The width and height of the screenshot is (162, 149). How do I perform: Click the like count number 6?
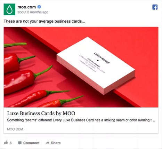[x=10, y=143]
